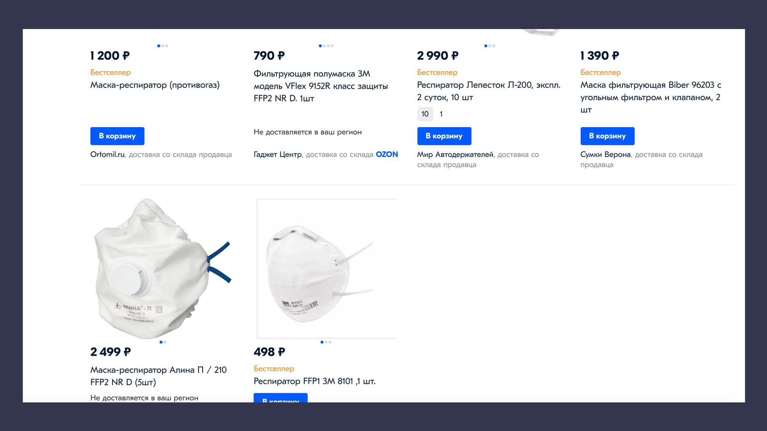This screenshot has width=767, height=431.
Task: Add Респиратор FFP1 3M 8101 to cart
Action: tap(281, 398)
